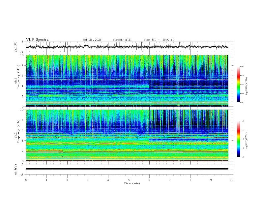Viewport: 261px width, 202px height.
Task: Click the "station=ATH" label
Action: (x=122, y=40)
